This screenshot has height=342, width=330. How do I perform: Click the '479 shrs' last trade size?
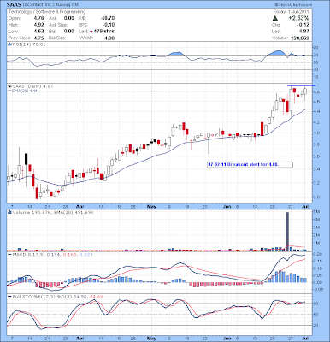[104, 32]
